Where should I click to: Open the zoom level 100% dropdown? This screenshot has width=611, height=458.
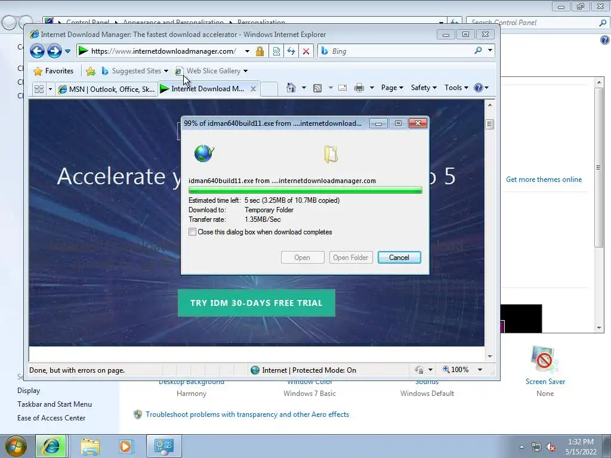point(480,370)
